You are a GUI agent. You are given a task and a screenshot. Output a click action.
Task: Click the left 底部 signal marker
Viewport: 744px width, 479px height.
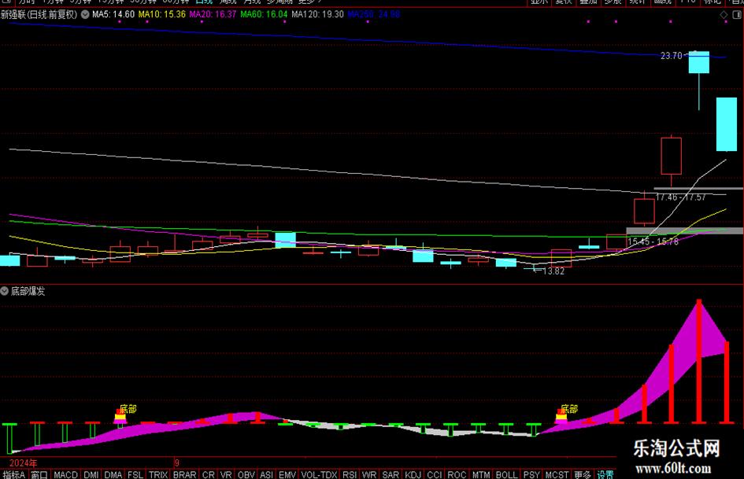pyautogui.click(x=120, y=416)
